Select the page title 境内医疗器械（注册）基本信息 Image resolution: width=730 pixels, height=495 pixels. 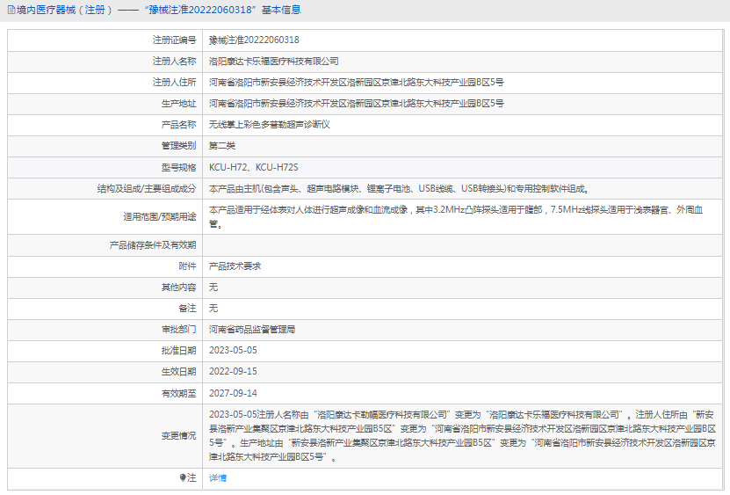[x=158, y=10]
